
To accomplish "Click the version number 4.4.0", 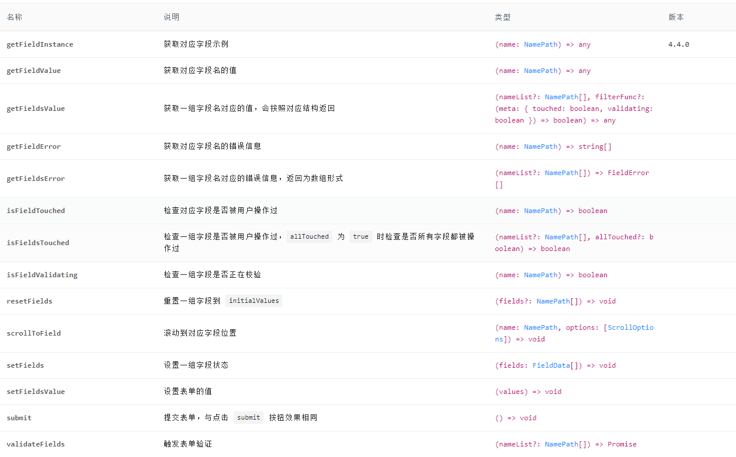I will tap(678, 44).
